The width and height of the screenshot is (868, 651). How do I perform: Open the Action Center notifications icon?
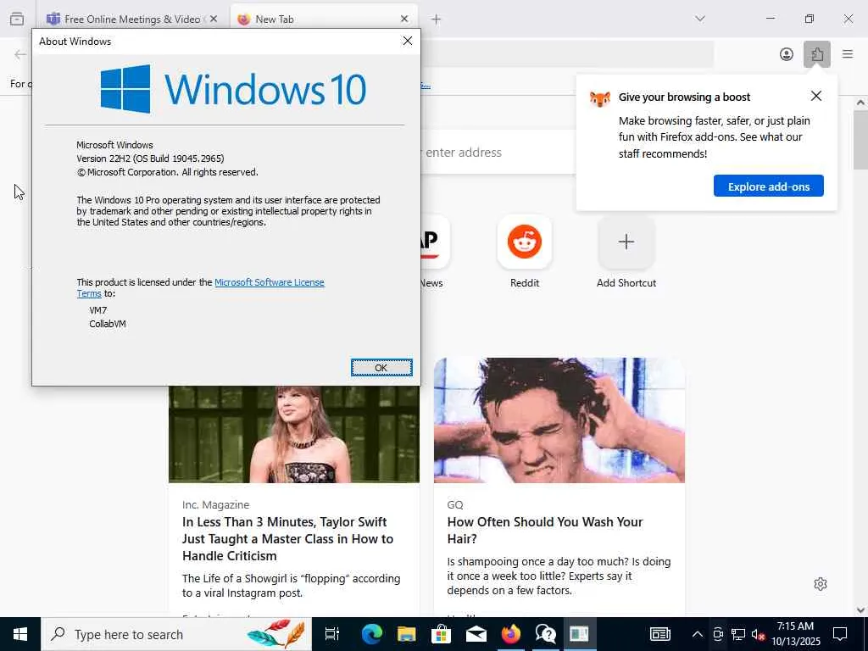(x=840, y=634)
